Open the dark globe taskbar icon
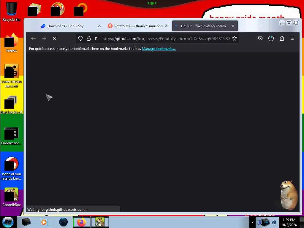Image resolution: width=304 pixels, height=228 pixels. point(64,222)
